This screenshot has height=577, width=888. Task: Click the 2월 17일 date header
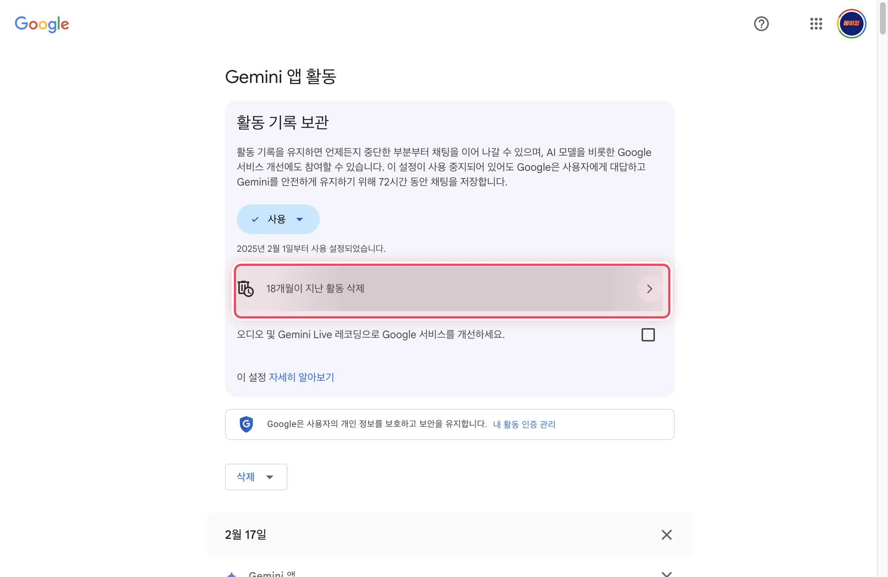246,535
